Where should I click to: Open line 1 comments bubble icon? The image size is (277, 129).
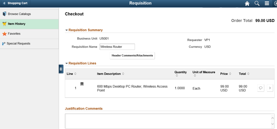point(261,88)
